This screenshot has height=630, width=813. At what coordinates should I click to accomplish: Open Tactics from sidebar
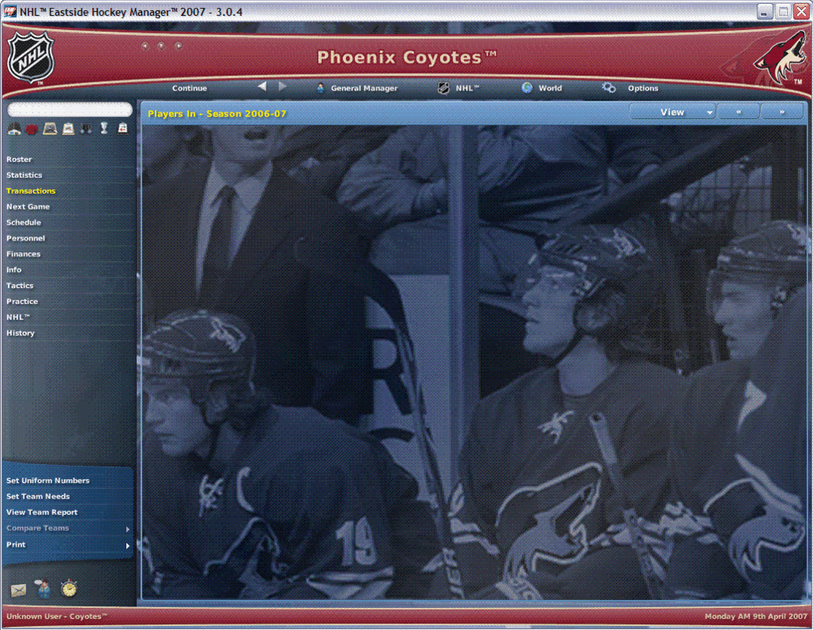[x=20, y=286]
